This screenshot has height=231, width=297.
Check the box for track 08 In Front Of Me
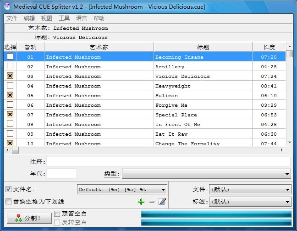click(x=10, y=124)
